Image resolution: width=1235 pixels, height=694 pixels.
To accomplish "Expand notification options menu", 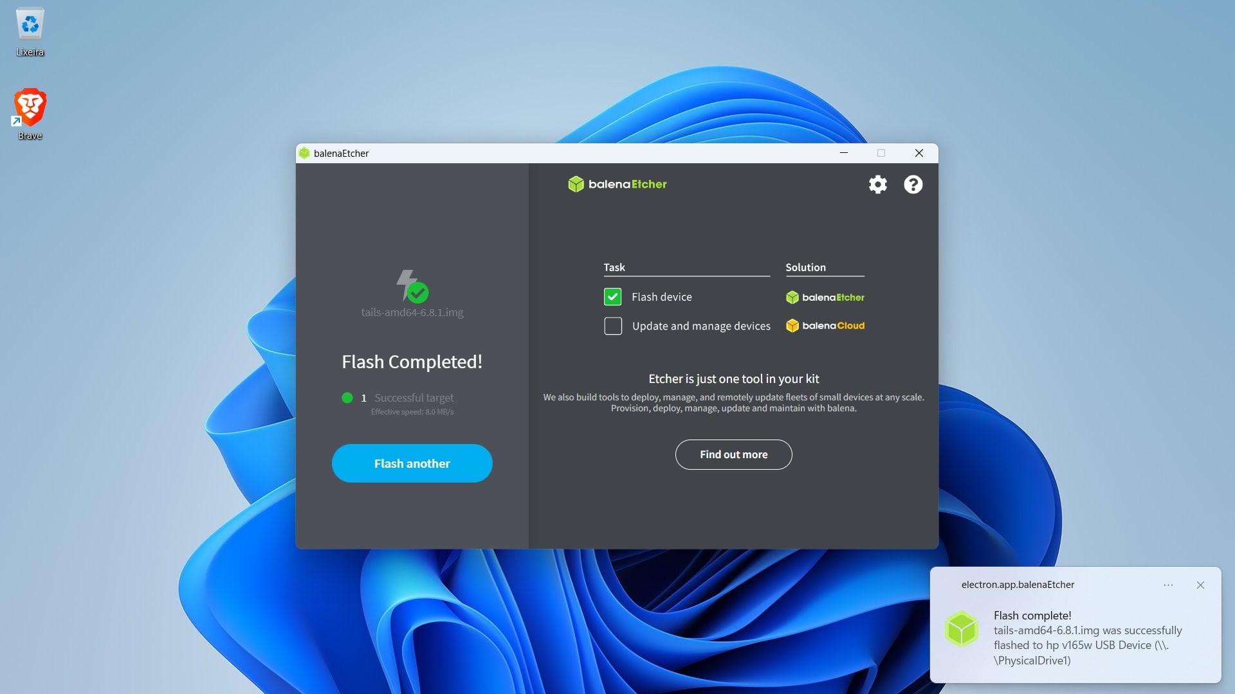I will [1168, 585].
